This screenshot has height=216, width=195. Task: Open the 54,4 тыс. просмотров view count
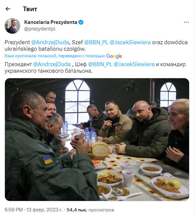pyautogui.click(x=90, y=210)
